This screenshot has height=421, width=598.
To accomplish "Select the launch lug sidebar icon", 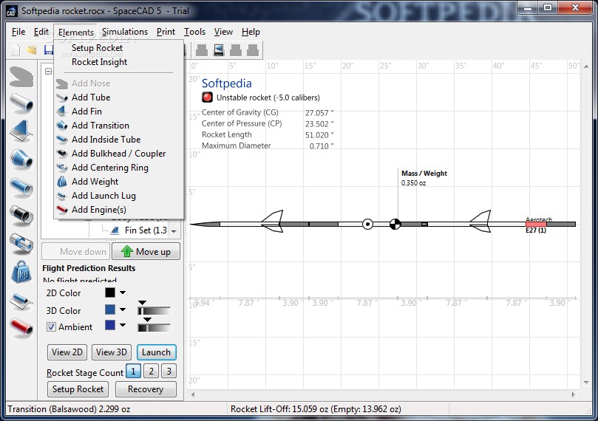I will click(21, 301).
